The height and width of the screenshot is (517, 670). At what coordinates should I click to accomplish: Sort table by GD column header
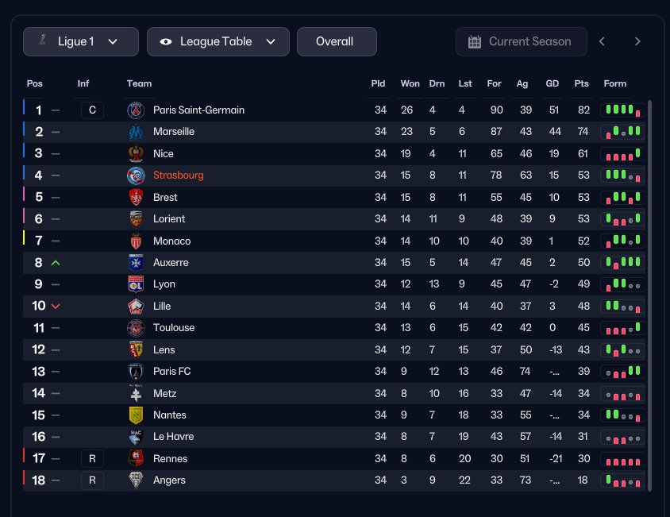coord(552,83)
